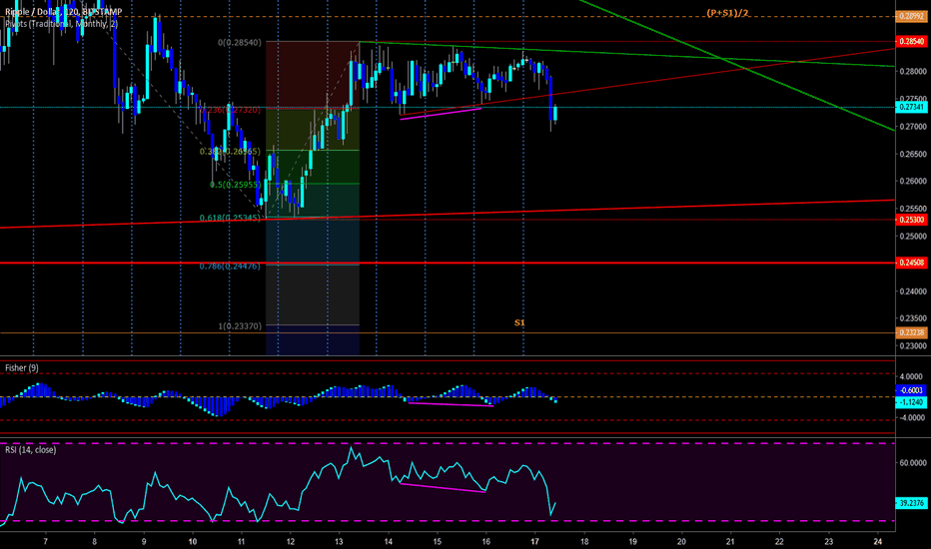Screen dimensions: 931x549
Task: Select the magenta divergence line on the price chart
Action: click(x=440, y=114)
